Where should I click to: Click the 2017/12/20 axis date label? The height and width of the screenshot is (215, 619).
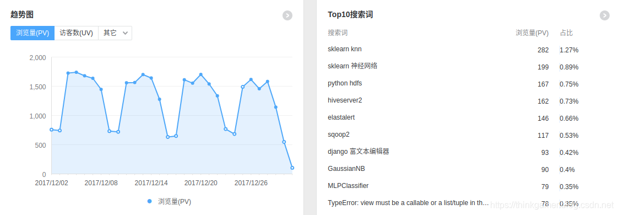[x=201, y=183]
